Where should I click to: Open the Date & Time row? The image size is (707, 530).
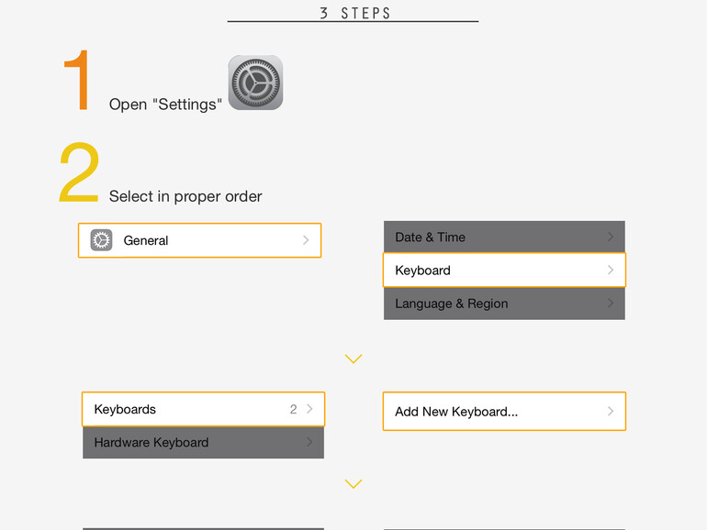coord(503,237)
